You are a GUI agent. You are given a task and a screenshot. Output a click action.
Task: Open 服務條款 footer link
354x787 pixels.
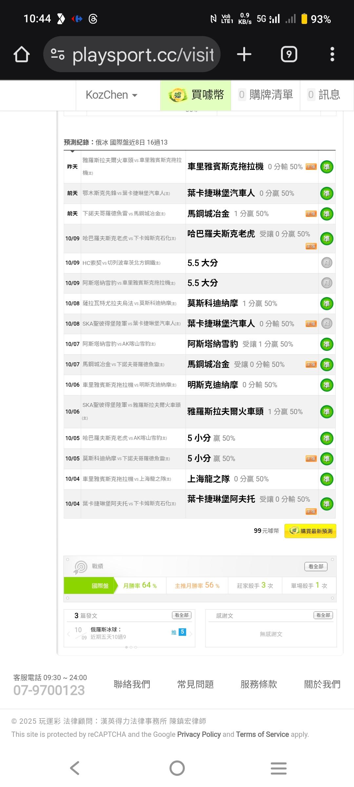tap(259, 684)
